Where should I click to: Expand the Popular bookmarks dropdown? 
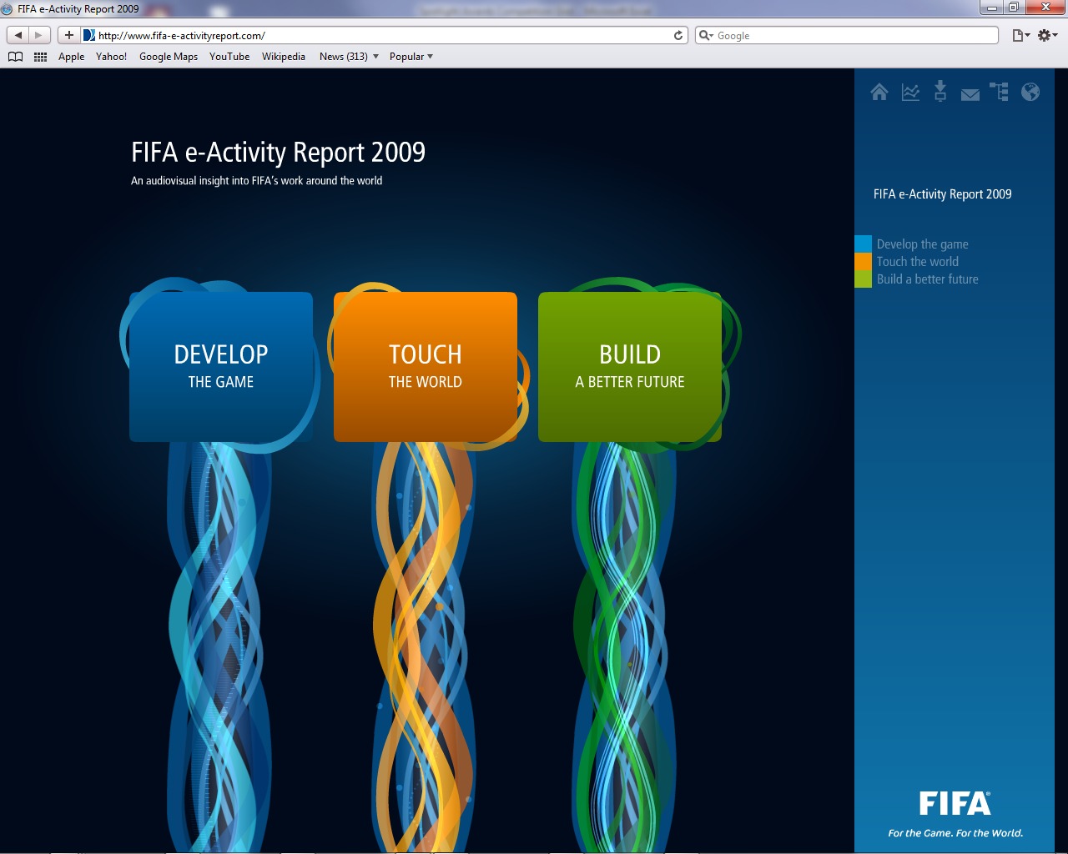411,57
